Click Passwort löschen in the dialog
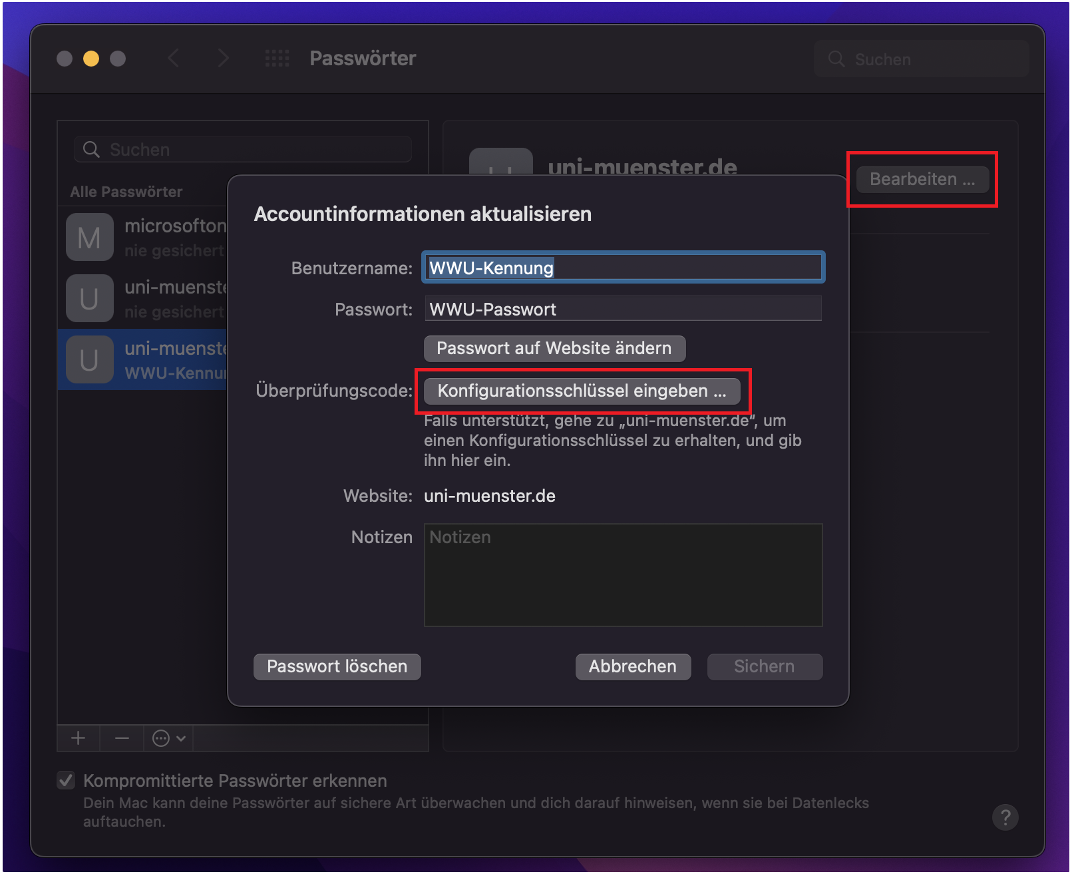 337,666
